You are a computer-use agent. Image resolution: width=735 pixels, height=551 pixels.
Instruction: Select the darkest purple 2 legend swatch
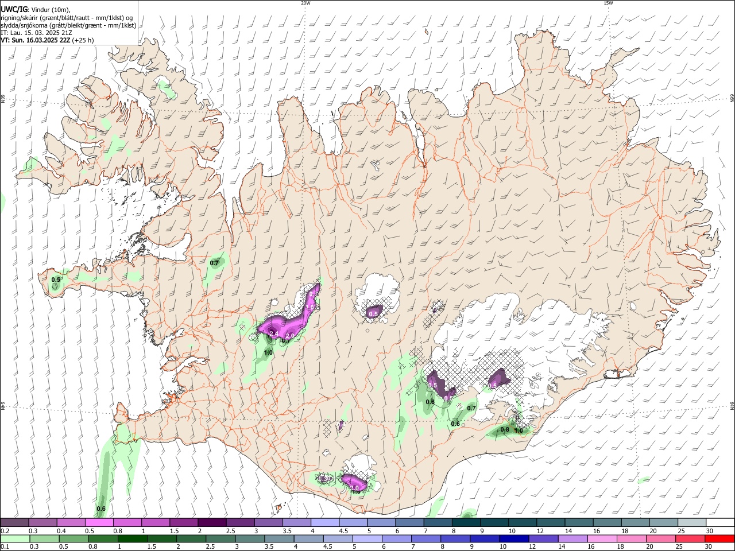pos(212,523)
